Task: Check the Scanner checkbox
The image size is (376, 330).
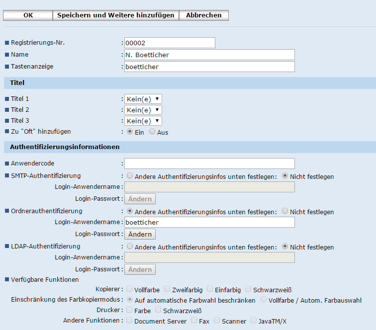Action: tap(217, 321)
